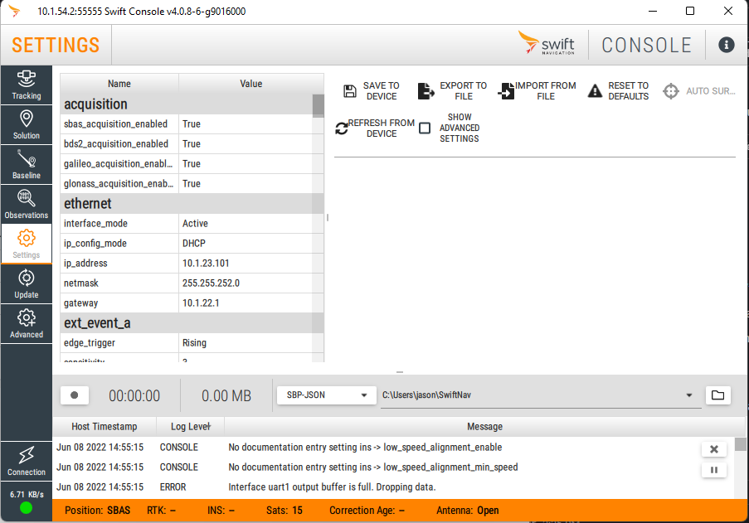Image resolution: width=749 pixels, height=523 pixels.
Task: Open the SBP-JSON log format dropdown
Action: pos(327,395)
